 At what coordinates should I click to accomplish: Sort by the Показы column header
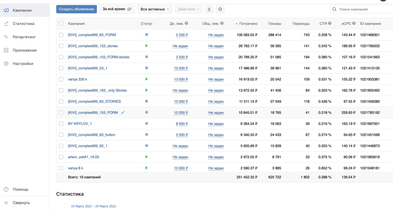pos(274,23)
